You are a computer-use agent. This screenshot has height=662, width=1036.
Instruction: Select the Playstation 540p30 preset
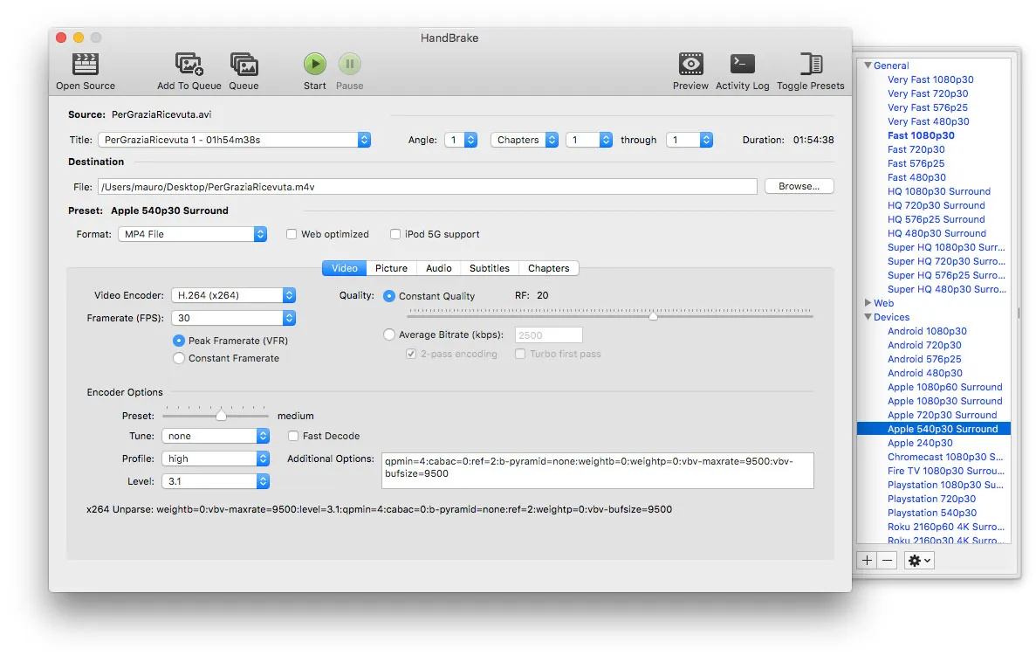[932, 513]
